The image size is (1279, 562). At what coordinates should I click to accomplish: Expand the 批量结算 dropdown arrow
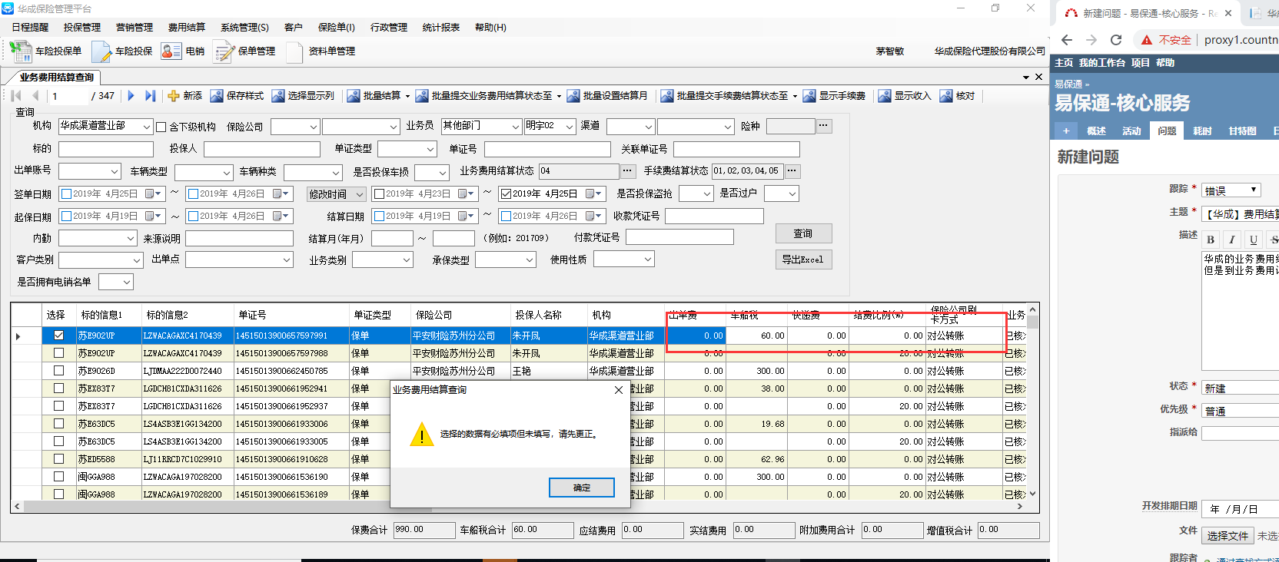click(x=407, y=97)
